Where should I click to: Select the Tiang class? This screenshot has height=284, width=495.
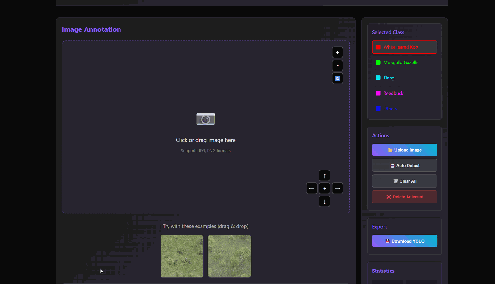(404, 78)
